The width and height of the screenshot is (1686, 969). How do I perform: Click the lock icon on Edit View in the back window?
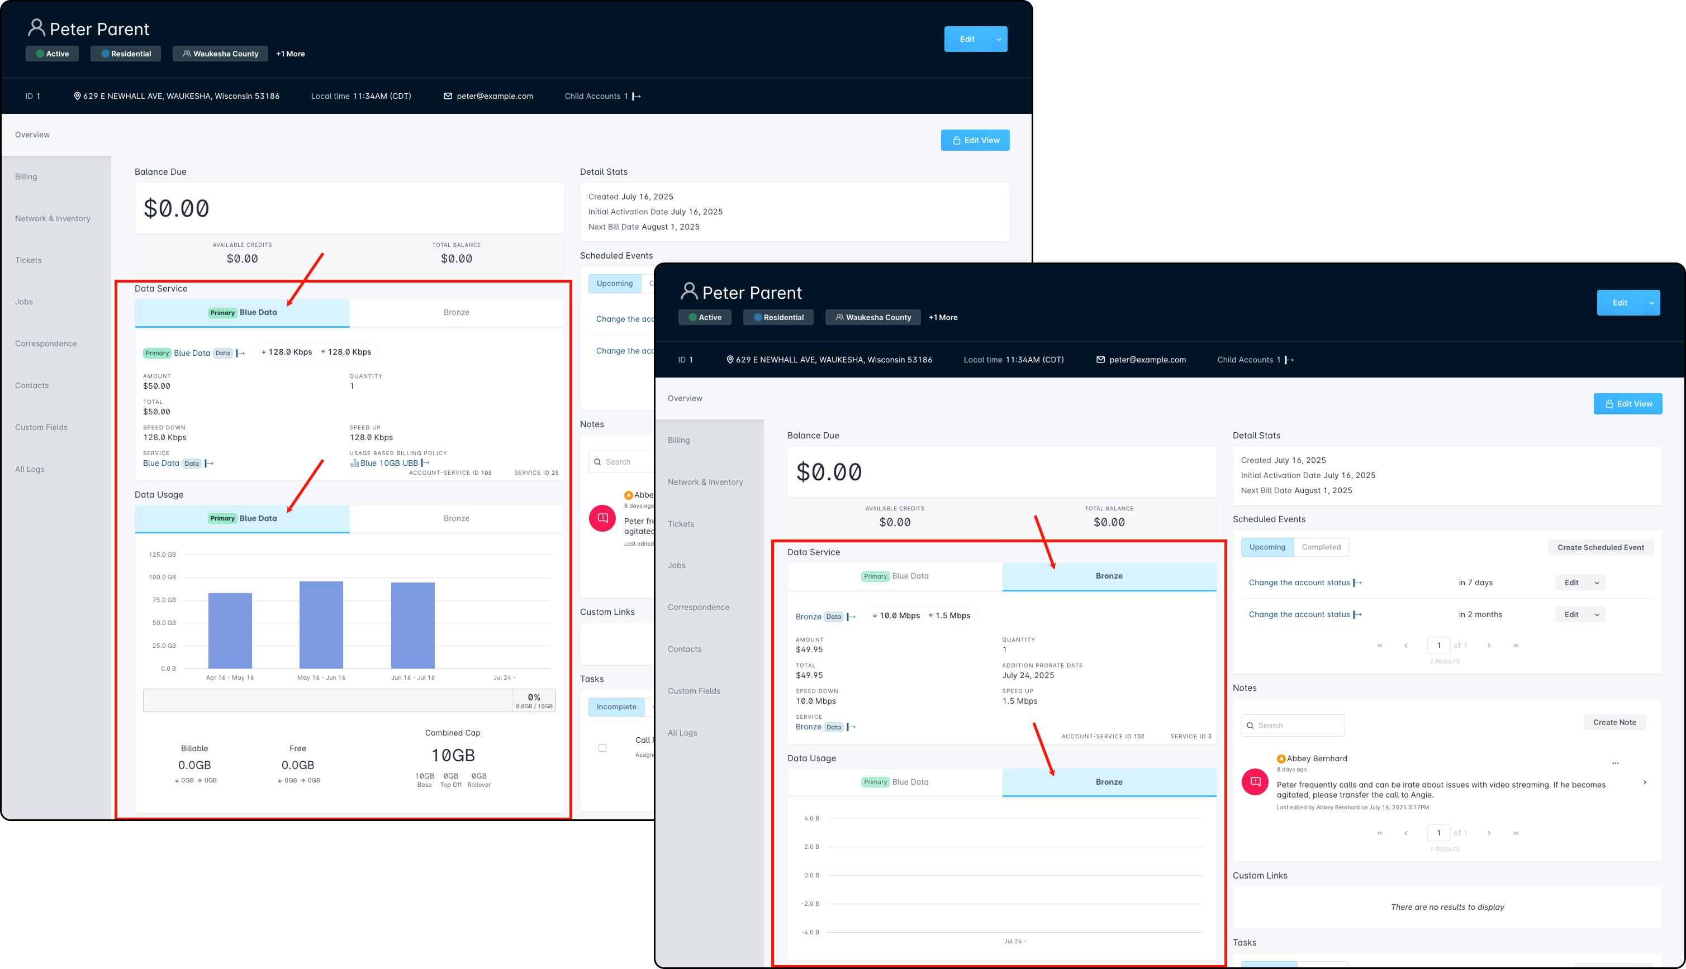pos(956,140)
